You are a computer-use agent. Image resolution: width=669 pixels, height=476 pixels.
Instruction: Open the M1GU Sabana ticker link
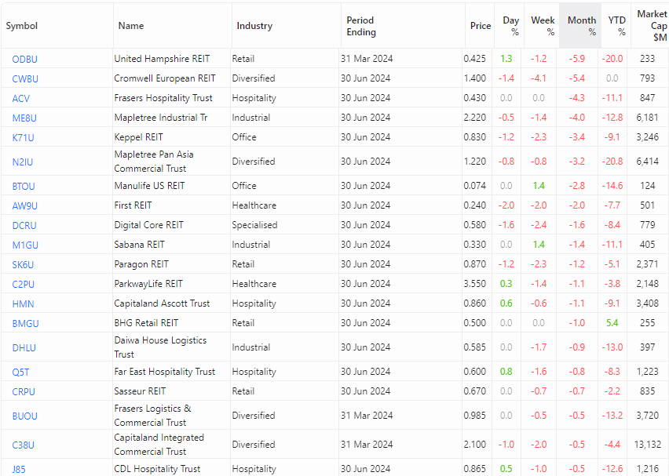pos(25,245)
